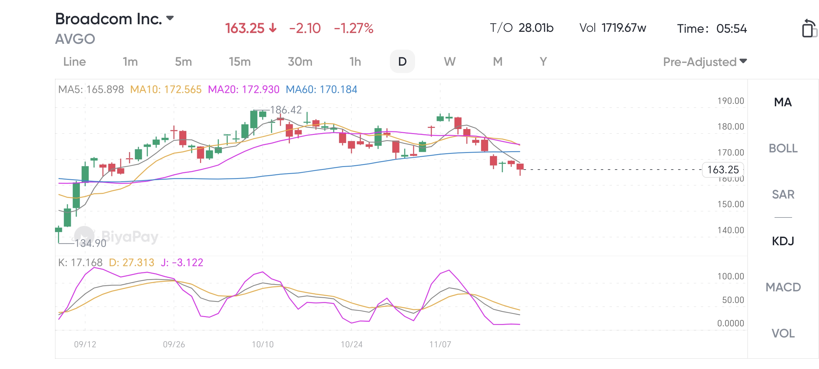The image size is (819, 369).
Task: Enable the VOL indicator
Action: pos(783,333)
